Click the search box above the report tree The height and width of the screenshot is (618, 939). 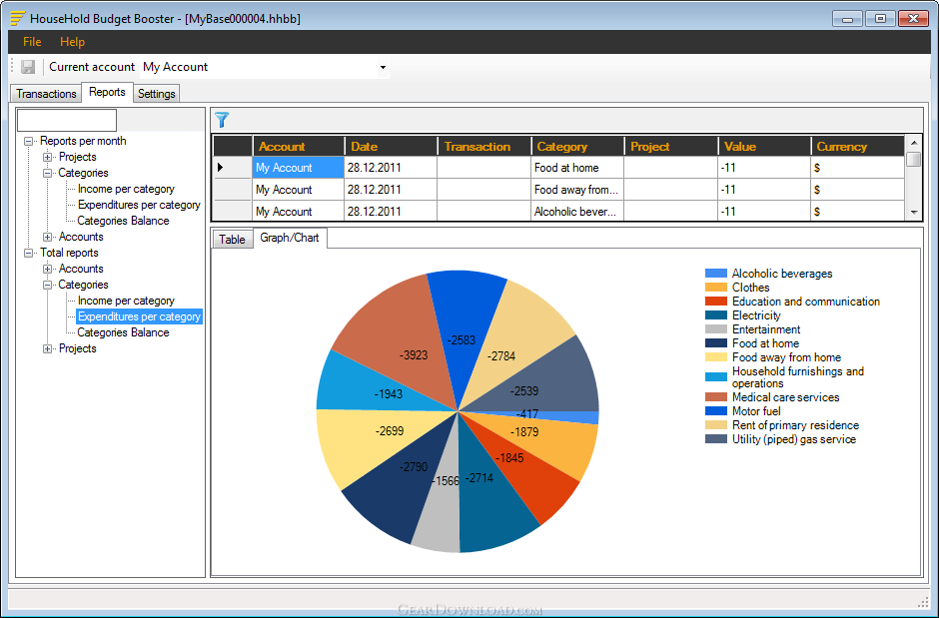pyautogui.click(x=67, y=120)
